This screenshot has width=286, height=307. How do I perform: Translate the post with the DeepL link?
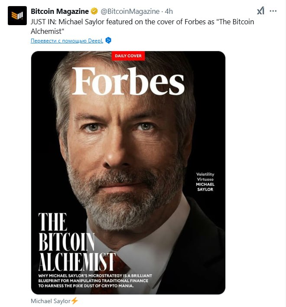[67, 41]
